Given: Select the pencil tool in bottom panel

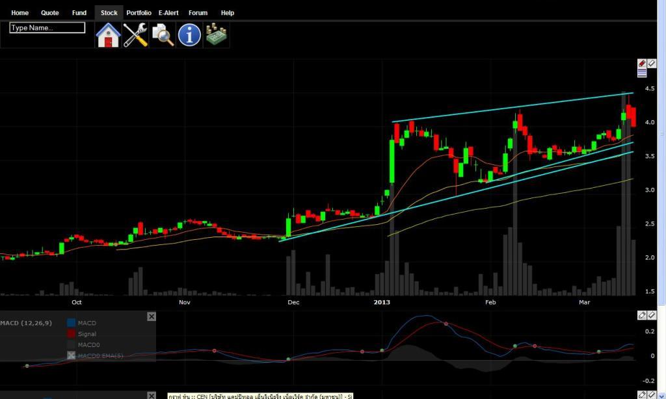Looking at the screenshot, I should [642, 395].
